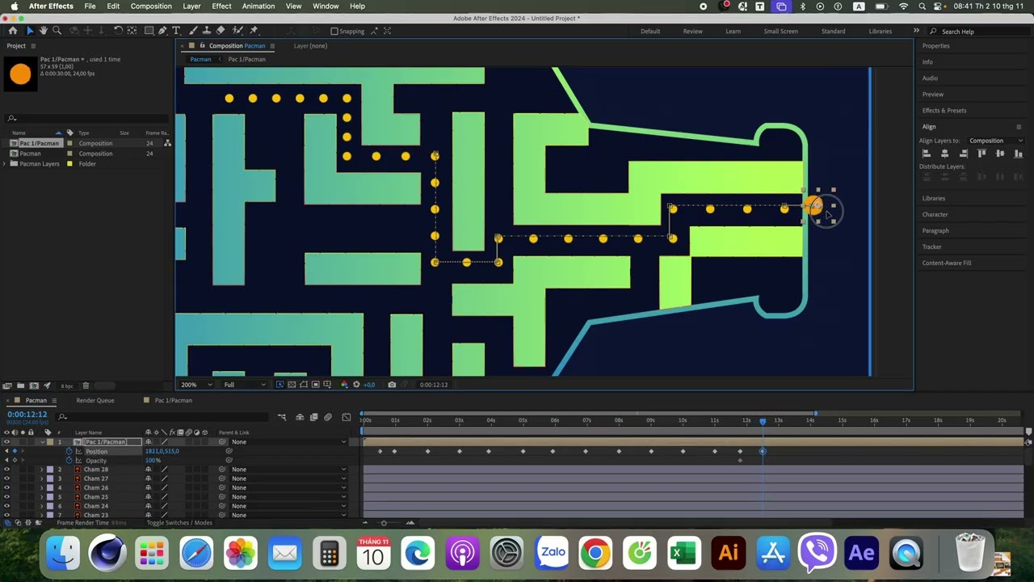The height and width of the screenshot is (582, 1034).
Task: Open the 200% magnification dropdown
Action: coord(195,385)
